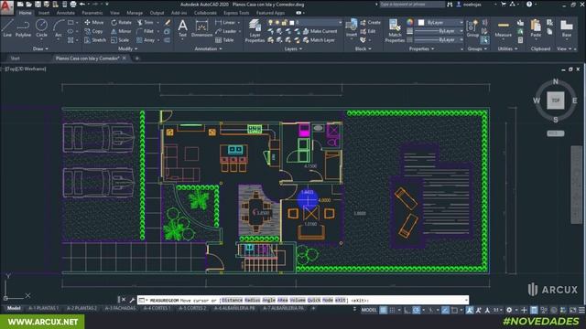Click the Trim command
586x329 pixels.
point(145,22)
